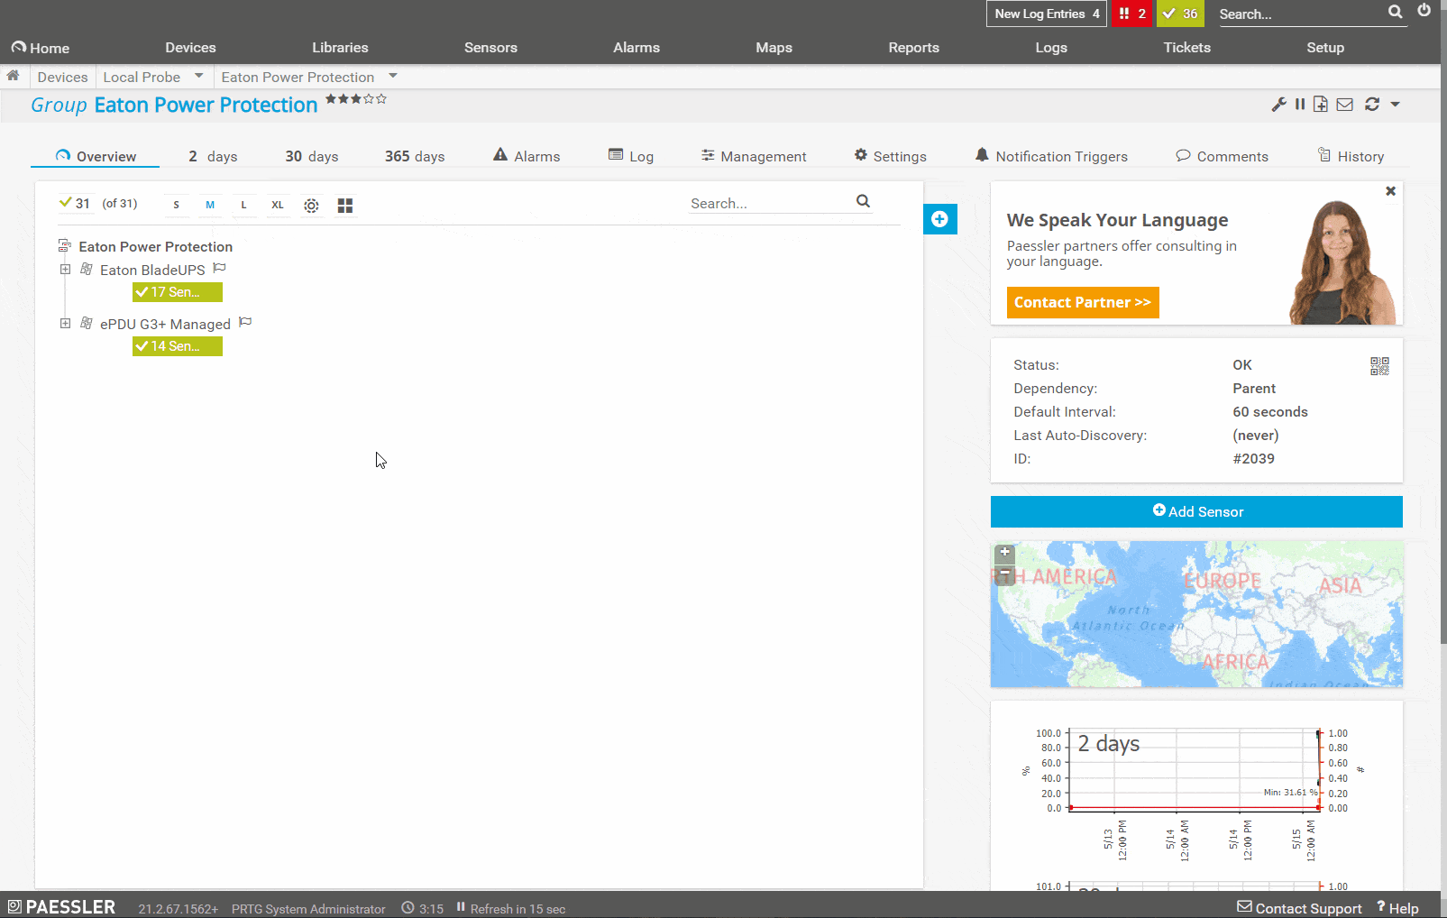
Task: Select size XL tree view
Action: (x=278, y=205)
